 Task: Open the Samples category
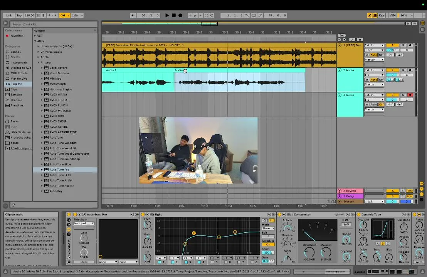click(16, 95)
